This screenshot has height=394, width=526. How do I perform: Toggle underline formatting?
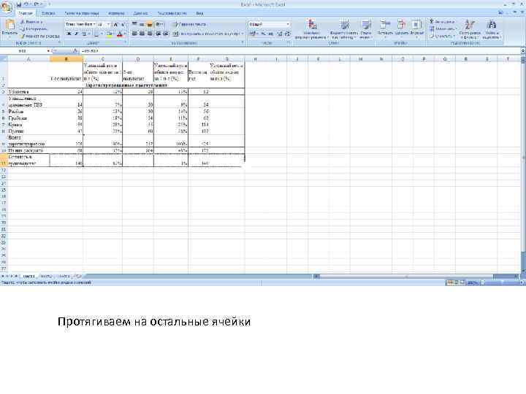pyautogui.click(x=84, y=34)
